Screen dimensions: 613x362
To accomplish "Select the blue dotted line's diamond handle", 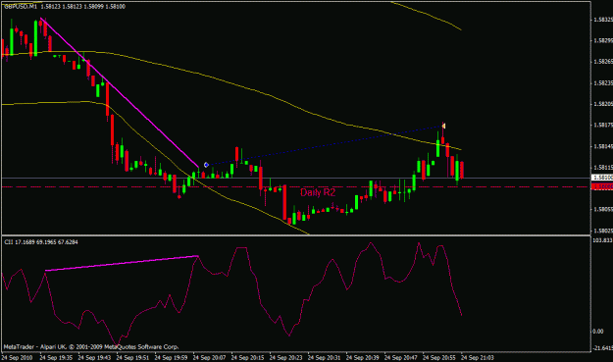I will pos(206,165).
